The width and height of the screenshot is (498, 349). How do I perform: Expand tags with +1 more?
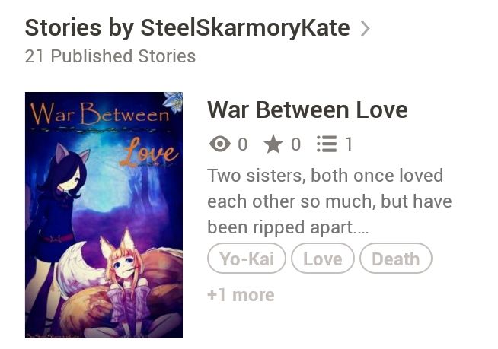(x=241, y=295)
